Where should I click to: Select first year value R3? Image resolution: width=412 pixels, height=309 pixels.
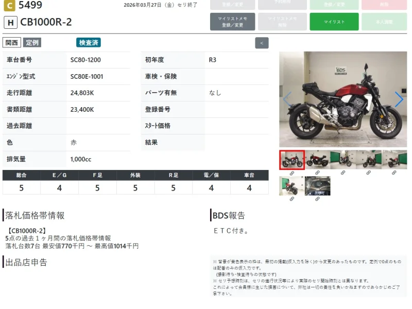click(213, 60)
